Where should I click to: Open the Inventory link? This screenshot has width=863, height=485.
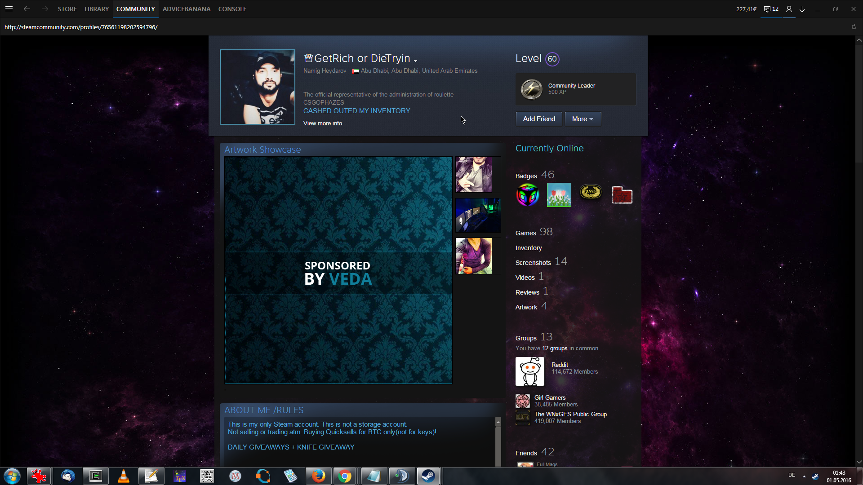(528, 248)
